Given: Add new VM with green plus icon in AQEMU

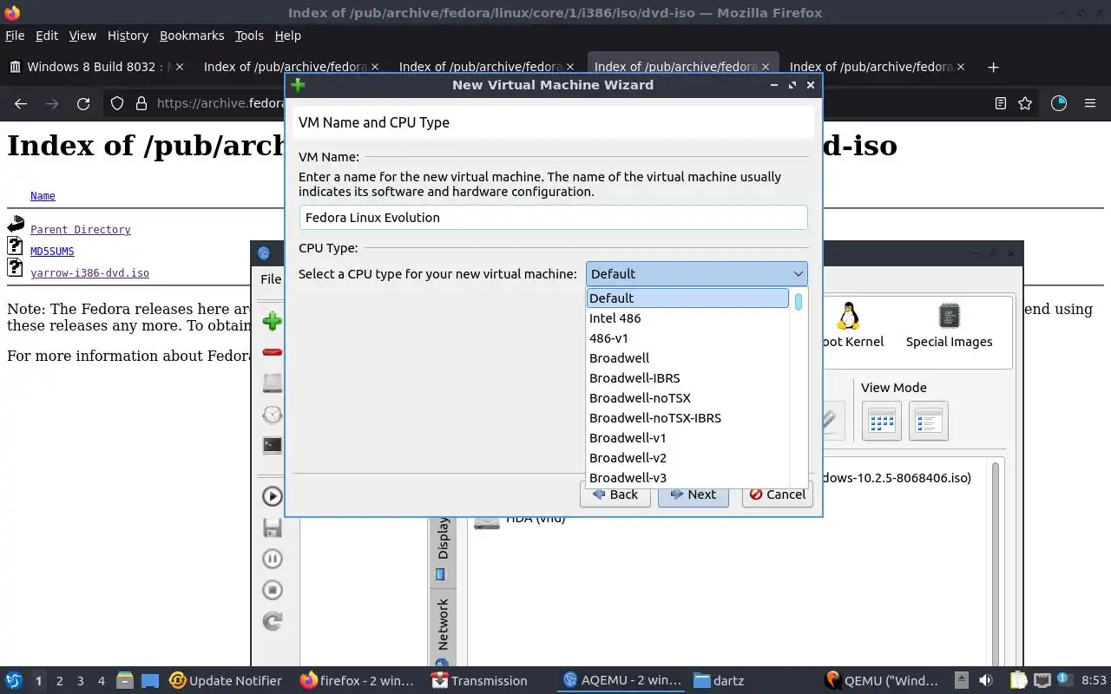Looking at the screenshot, I should 273,321.
